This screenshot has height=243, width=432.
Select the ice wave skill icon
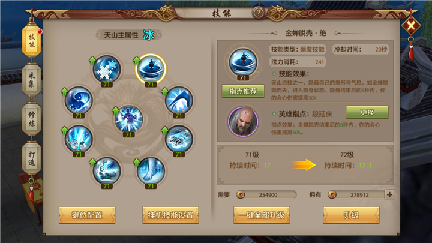tap(79, 100)
